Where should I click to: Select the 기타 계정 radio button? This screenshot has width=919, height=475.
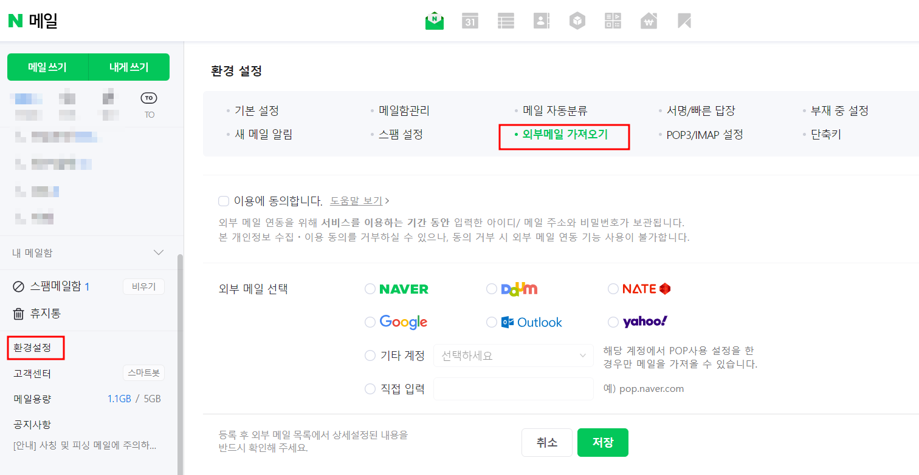pyautogui.click(x=370, y=355)
